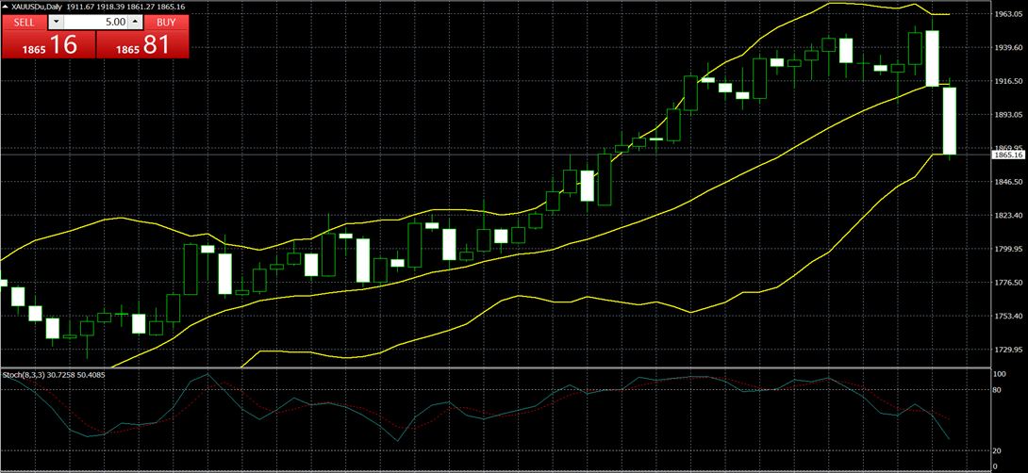
Task: Click the 1893.05 price axis label
Action: pyautogui.click(x=1008, y=115)
